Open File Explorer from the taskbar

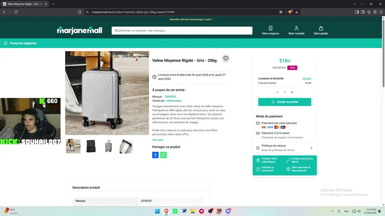(x=192, y=211)
